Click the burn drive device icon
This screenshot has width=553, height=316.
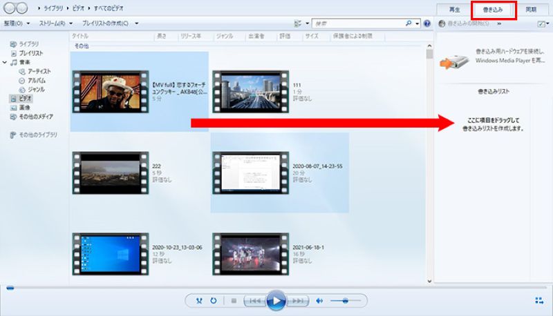click(x=453, y=62)
